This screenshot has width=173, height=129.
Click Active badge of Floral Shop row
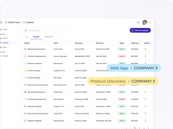[x=122, y=92]
